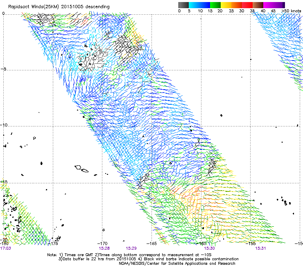Click the '-5' latitude axis label
The height and width of the screenshot is (266, 303).
[x=3, y=69]
